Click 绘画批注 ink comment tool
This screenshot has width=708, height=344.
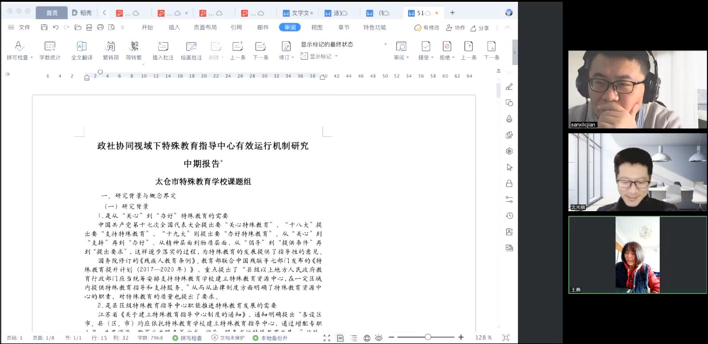(x=191, y=50)
